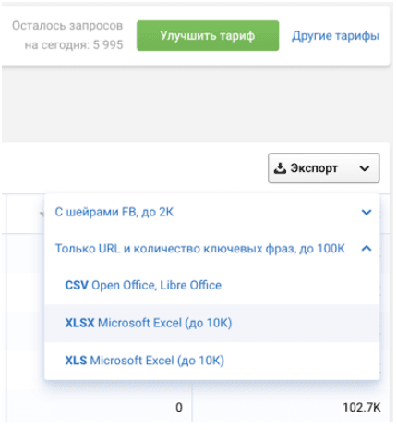This screenshot has height=430, width=397.
Task: Click the bold XLSX format tag
Action: [x=79, y=323]
